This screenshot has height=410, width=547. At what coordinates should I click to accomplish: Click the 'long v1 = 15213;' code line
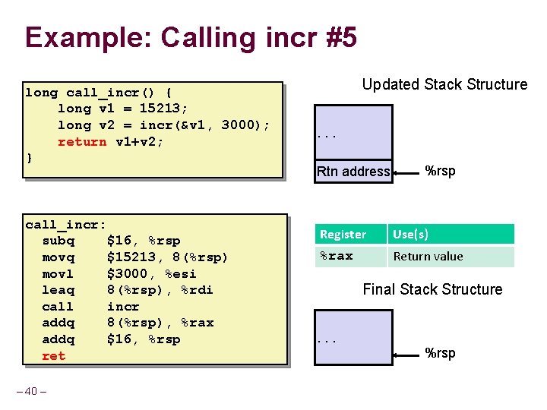coord(122,109)
